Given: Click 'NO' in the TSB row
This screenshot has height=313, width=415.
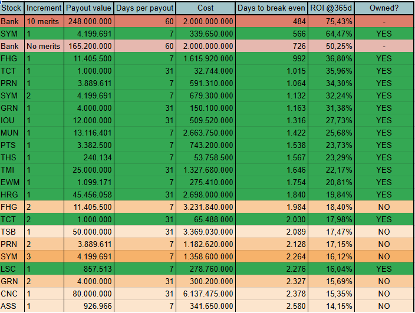Looking at the screenshot, I should click(x=384, y=232).
